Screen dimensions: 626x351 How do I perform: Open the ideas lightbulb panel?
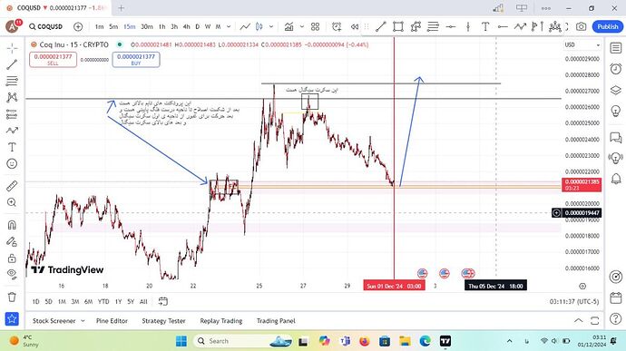616,111
